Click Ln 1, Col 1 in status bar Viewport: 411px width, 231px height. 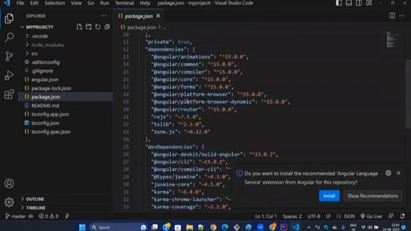click(x=266, y=216)
